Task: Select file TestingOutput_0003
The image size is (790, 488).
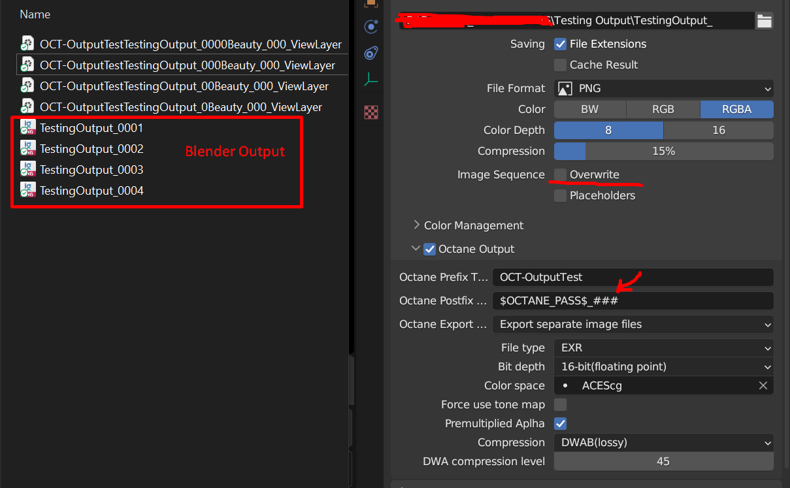Action: click(x=91, y=170)
